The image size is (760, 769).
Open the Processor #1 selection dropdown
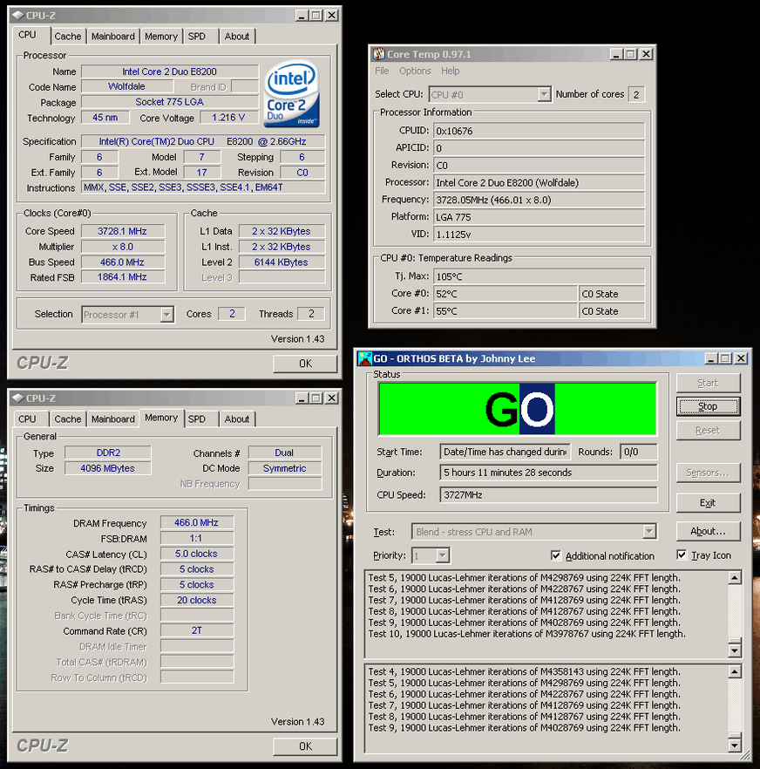[x=167, y=315]
